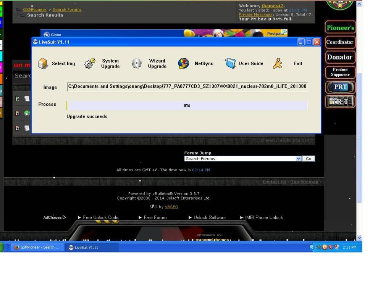Open System Upgrade gear icon
The width and height of the screenshot is (391, 293).
pyautogui.click(x=90, y=63)
